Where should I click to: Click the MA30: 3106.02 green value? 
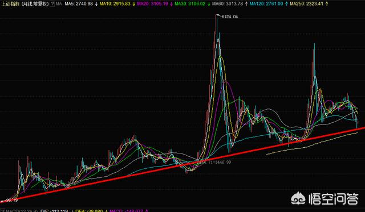click(x=190, y=4)
